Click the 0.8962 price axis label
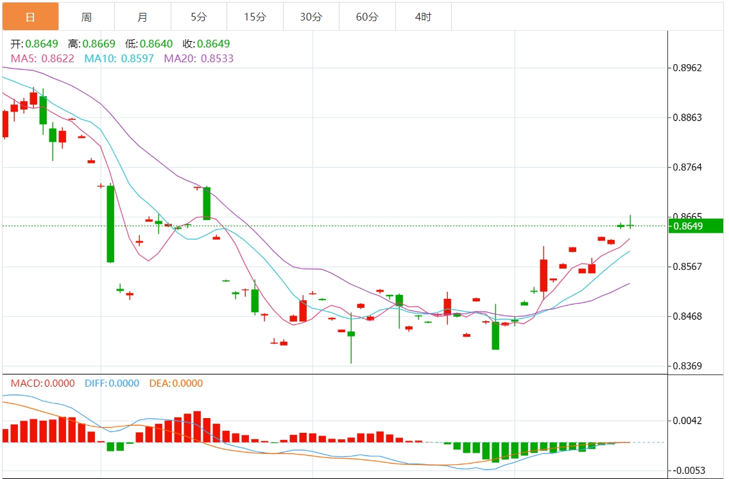 688,68
